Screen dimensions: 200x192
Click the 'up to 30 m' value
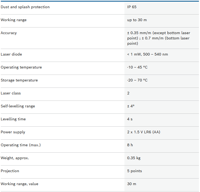[137, 20]
